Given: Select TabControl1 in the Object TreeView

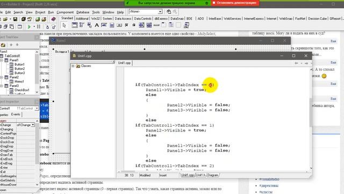Looking at the screenshot, I should [x=12, y=56].
